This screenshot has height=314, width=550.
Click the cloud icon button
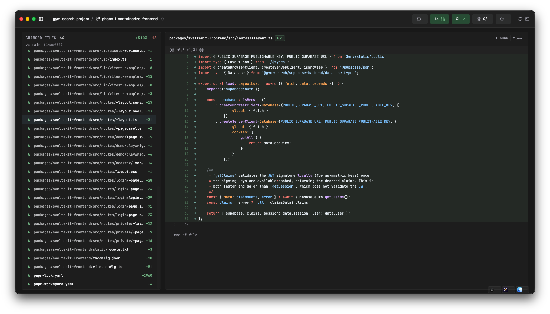coord(502,19)
